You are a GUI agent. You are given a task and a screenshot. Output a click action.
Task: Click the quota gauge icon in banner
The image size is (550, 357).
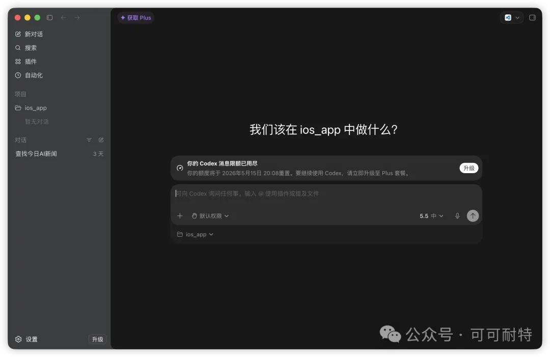[x=180, y=168]
